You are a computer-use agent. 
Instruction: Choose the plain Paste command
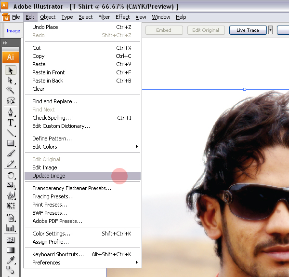(x=82, y=64)
